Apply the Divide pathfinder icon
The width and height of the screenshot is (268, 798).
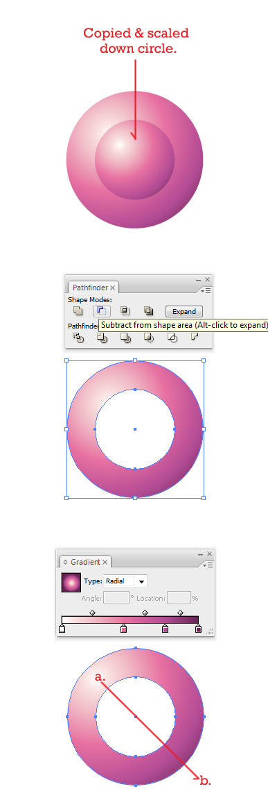(x=78, y=337)
